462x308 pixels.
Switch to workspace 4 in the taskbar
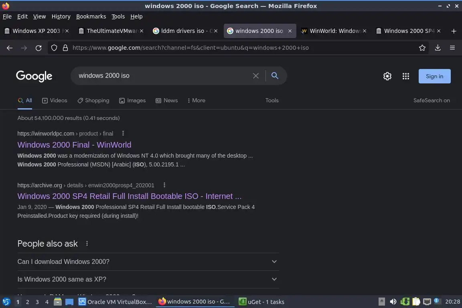click(47, 302)
